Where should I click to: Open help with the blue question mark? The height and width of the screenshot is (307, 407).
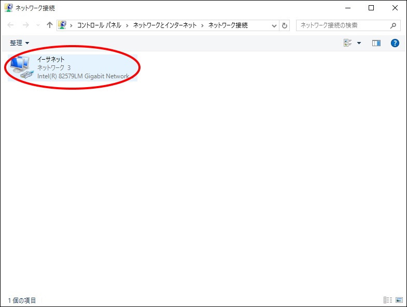click(x=395, y=43)
